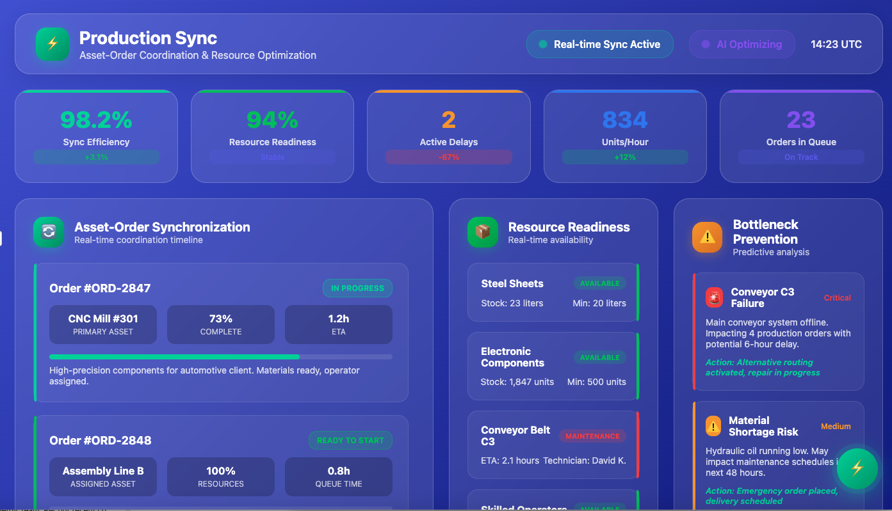Select the CNC Mill #301 primary asset tile

(x=103, y=324)
